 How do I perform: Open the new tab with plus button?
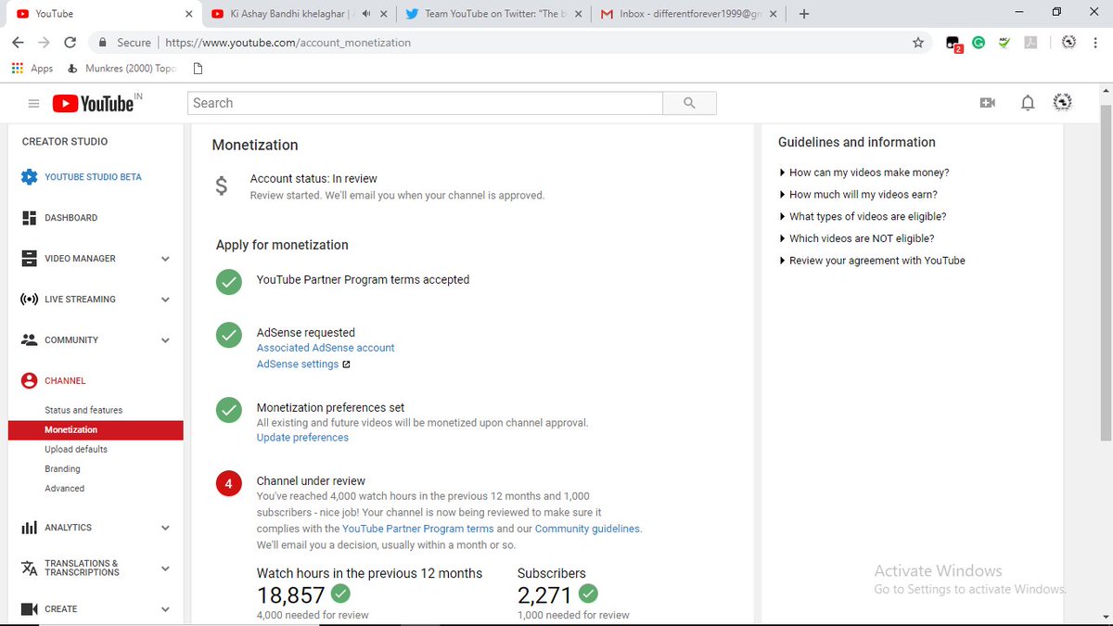click(804, 14)
